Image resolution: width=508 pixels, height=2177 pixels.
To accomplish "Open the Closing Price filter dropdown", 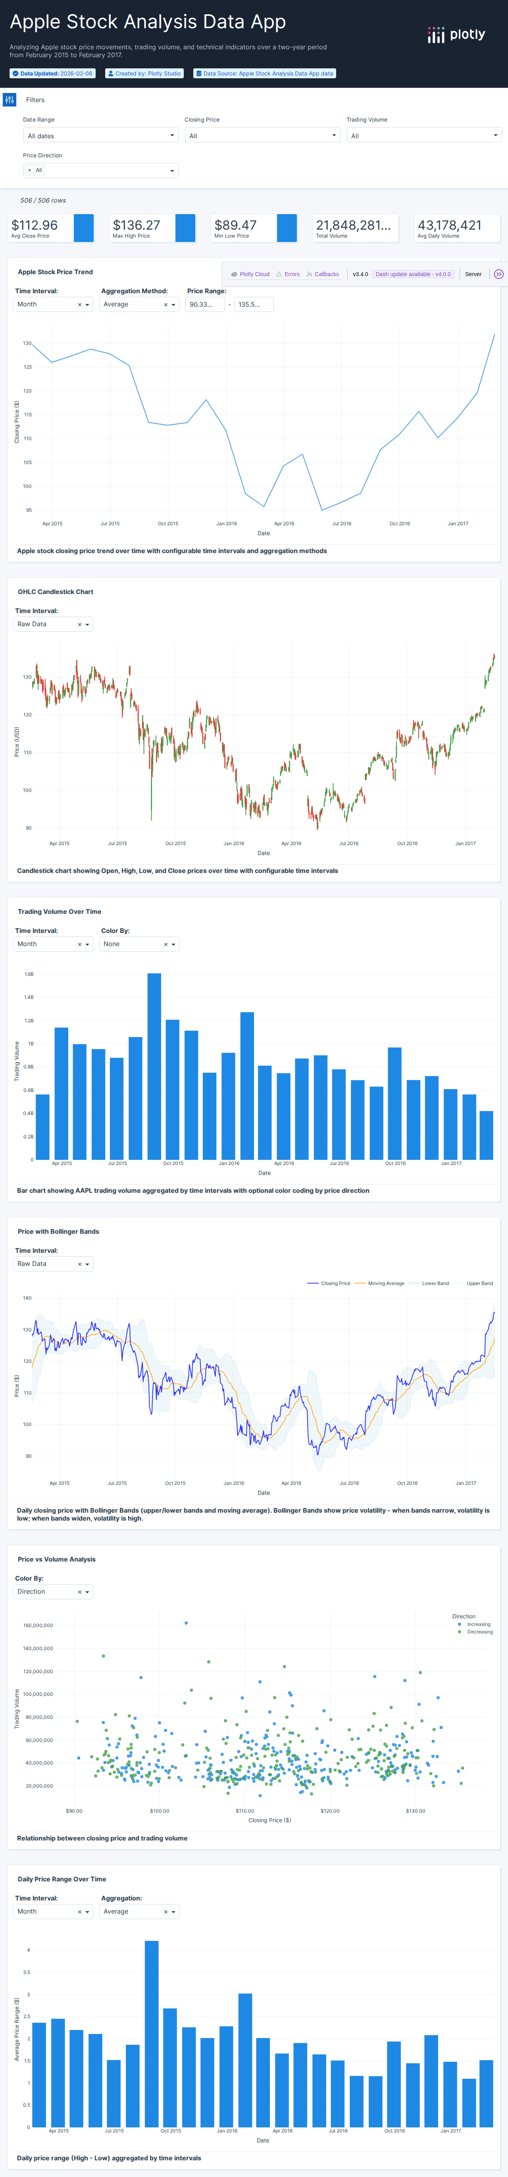I will point(262,135).
